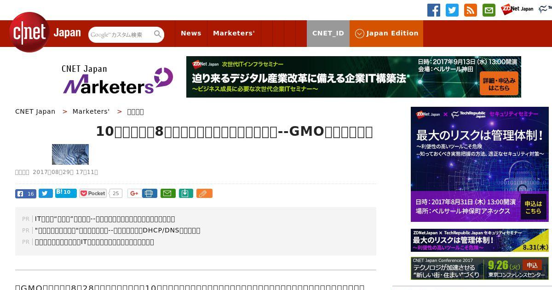Screen dimensions: 552x290
Task: Tweet the article with the blue Twitter share button
Action: point(46,193)
